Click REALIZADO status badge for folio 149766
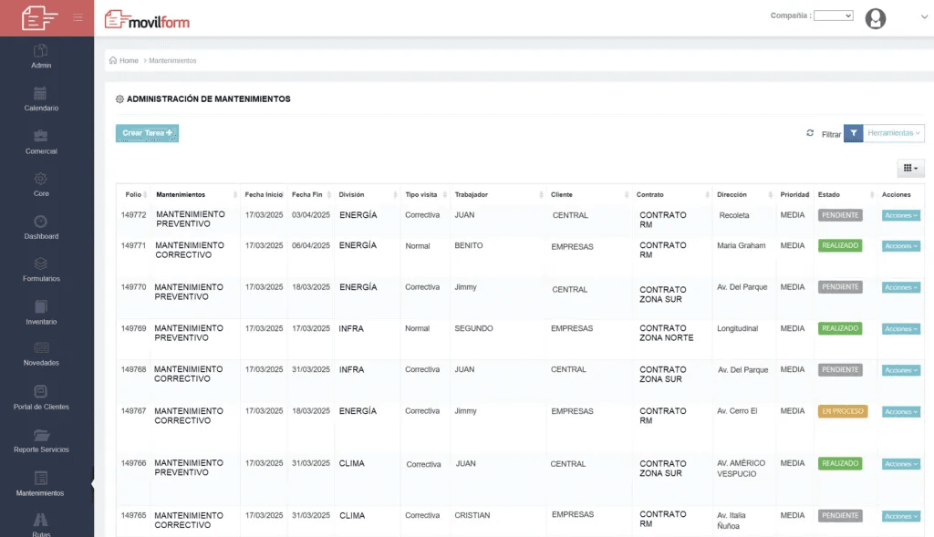The height and width of the screenshot is (537, 934). pos(840,464)
